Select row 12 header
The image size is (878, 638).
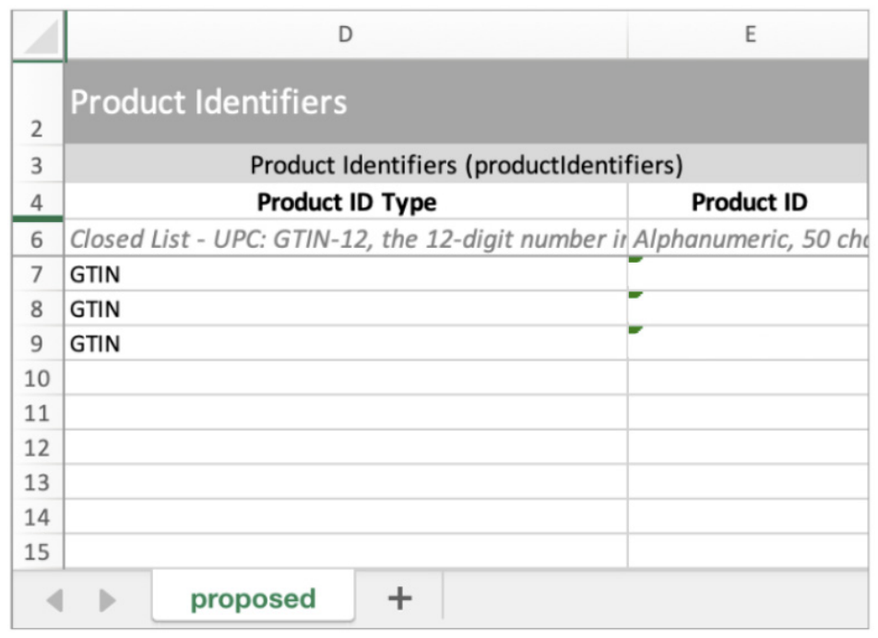[x=38, y=448]
